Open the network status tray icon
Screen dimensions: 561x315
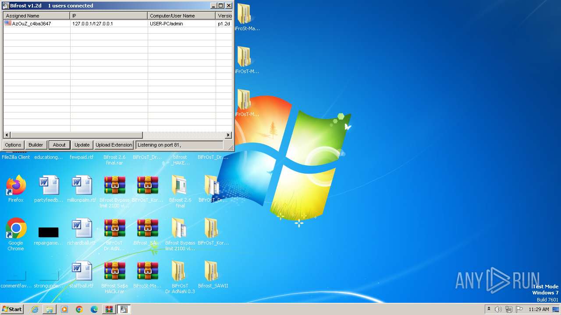(x=509, y=309)
